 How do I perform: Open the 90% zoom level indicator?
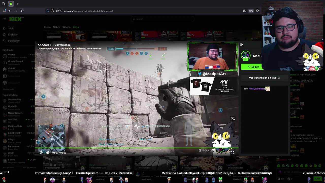(251, 11)
